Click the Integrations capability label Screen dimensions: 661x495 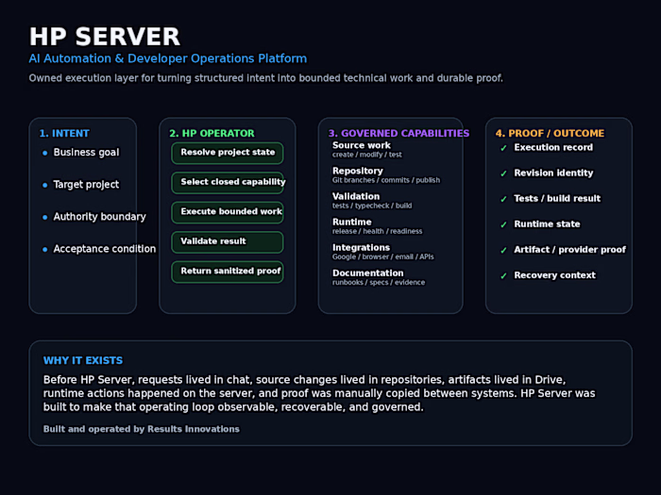click(362, 247)
